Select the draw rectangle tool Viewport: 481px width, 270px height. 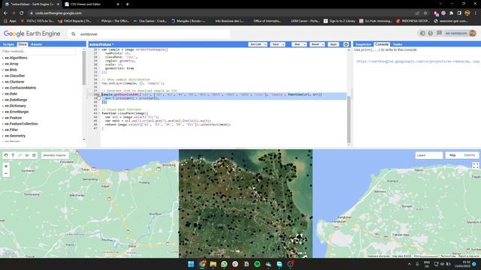tap(34, 155)
